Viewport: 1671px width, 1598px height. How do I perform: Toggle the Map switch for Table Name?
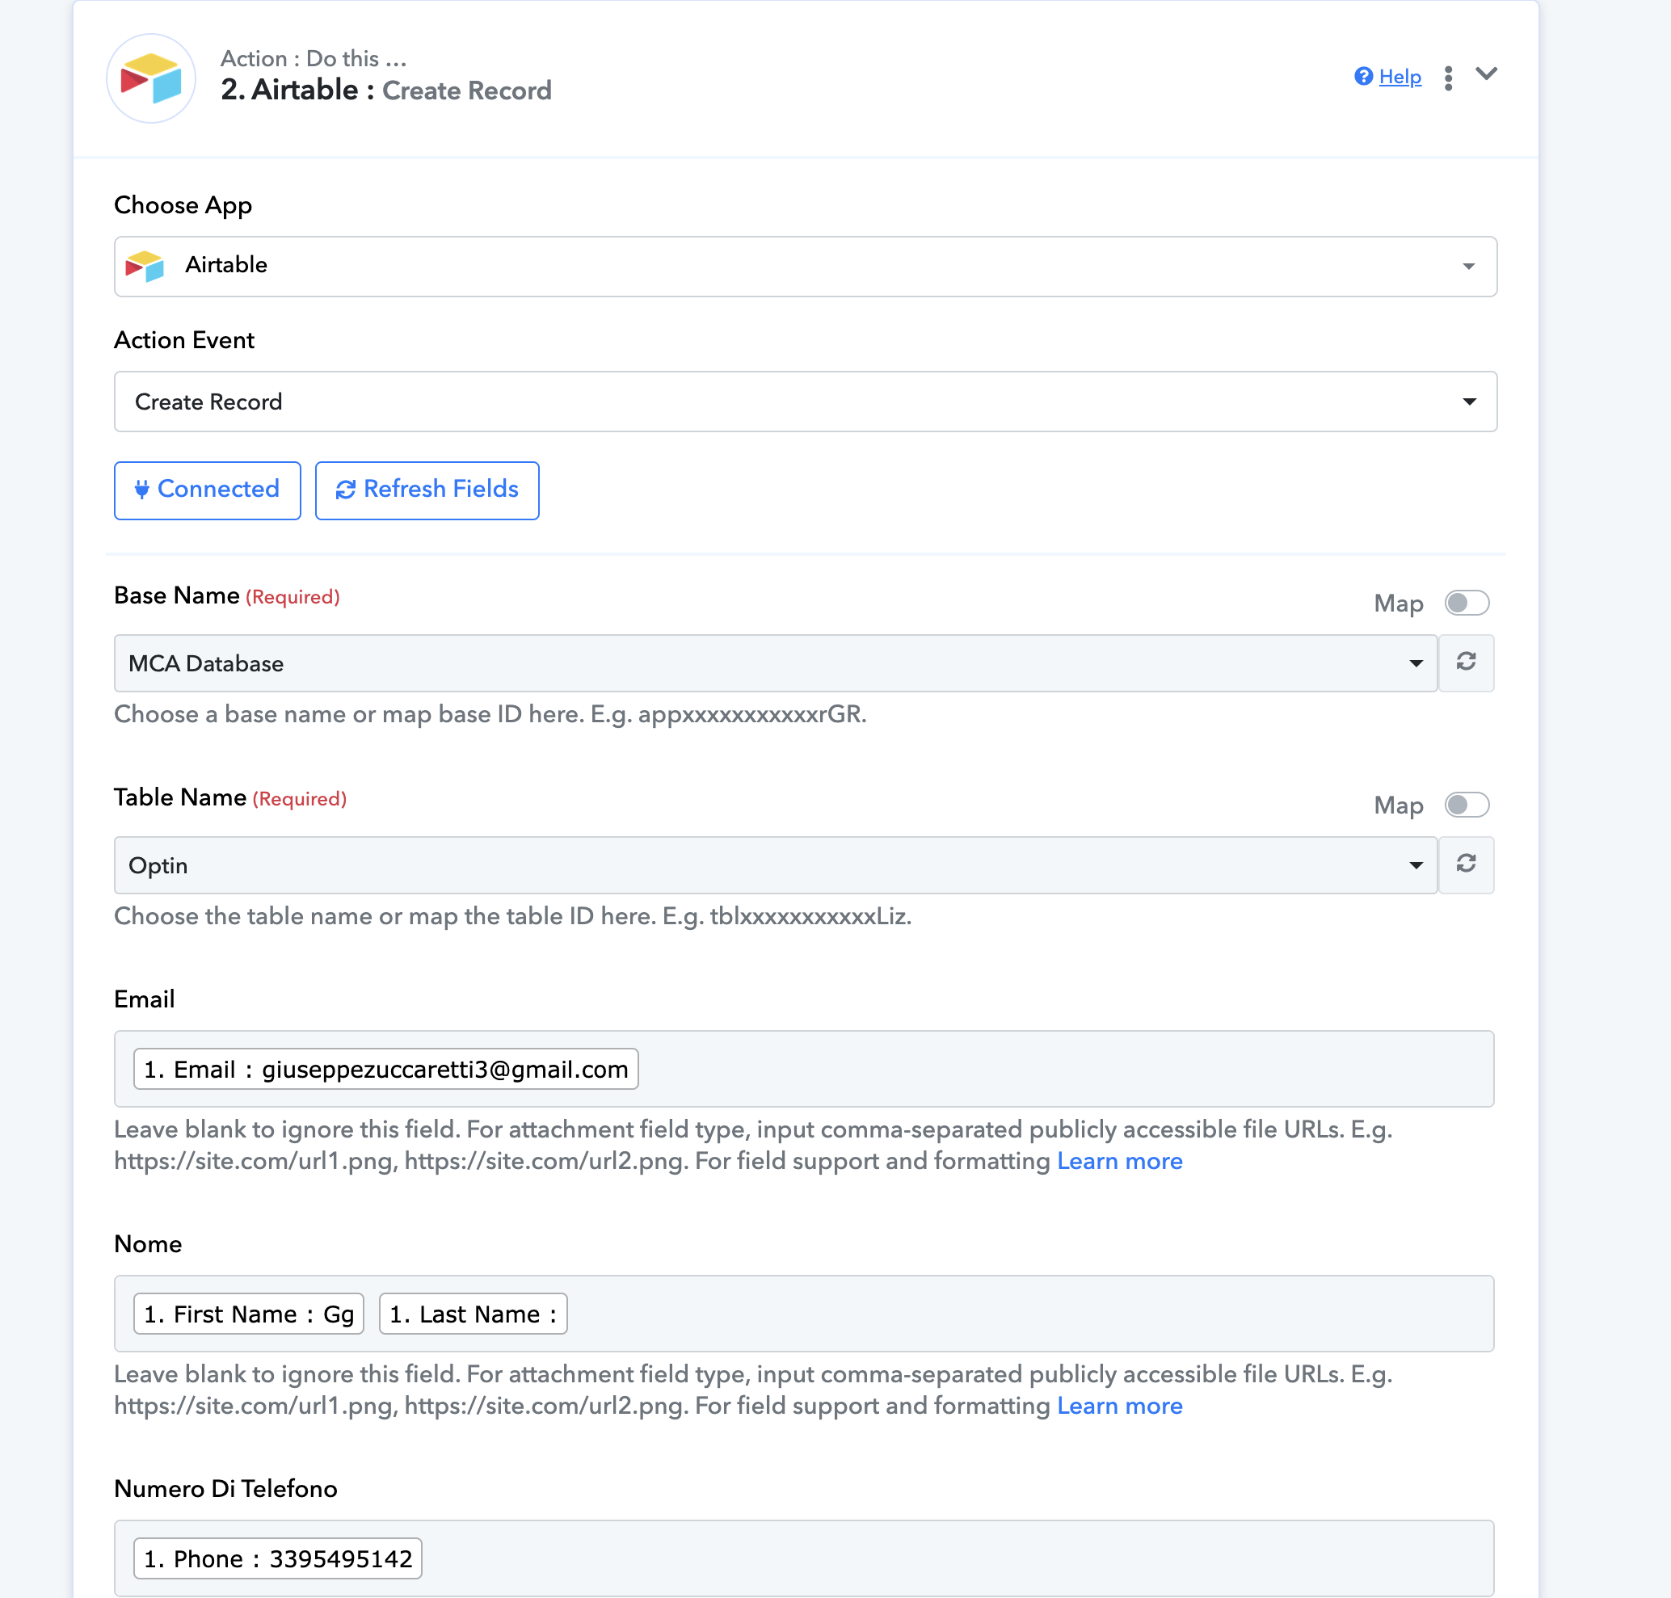(x=1467, y=804)
